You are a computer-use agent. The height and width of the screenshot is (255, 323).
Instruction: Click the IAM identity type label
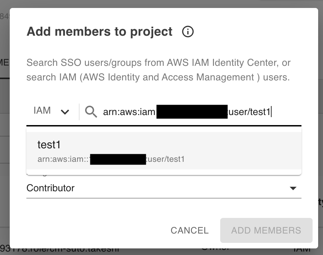(42, 111)
